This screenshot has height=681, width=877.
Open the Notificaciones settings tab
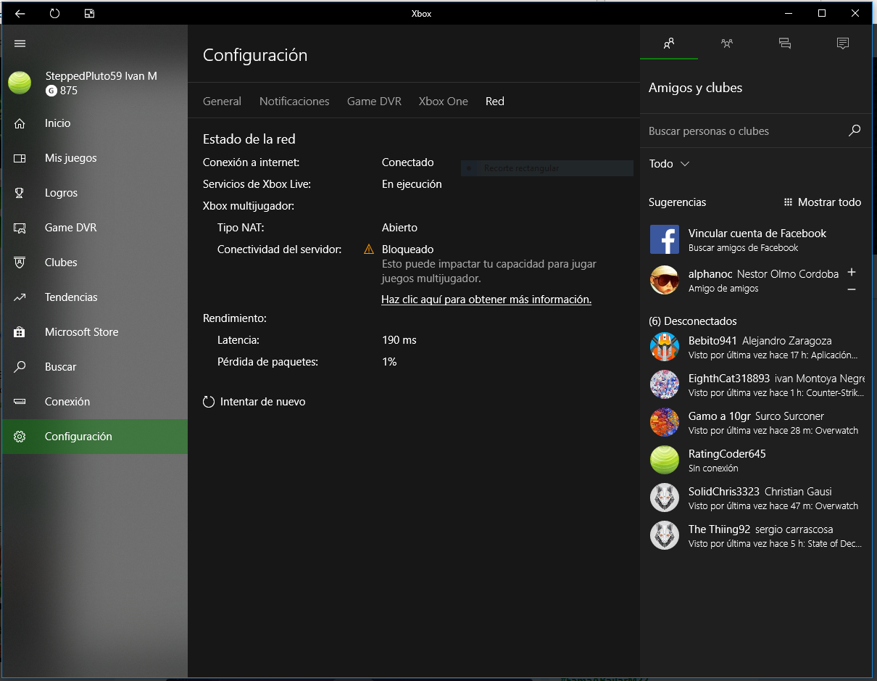tap(294, 102)
